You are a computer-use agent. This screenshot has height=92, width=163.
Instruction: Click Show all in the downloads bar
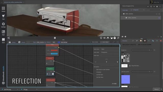[156, 89]
